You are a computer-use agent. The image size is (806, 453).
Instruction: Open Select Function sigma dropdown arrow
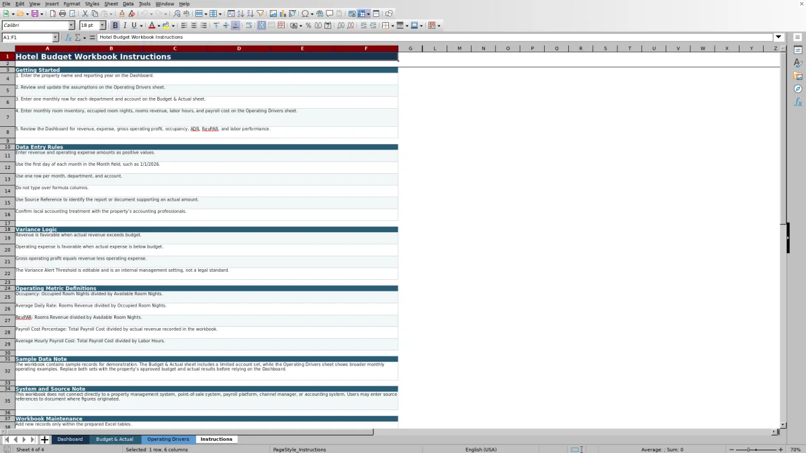(84, 38)
